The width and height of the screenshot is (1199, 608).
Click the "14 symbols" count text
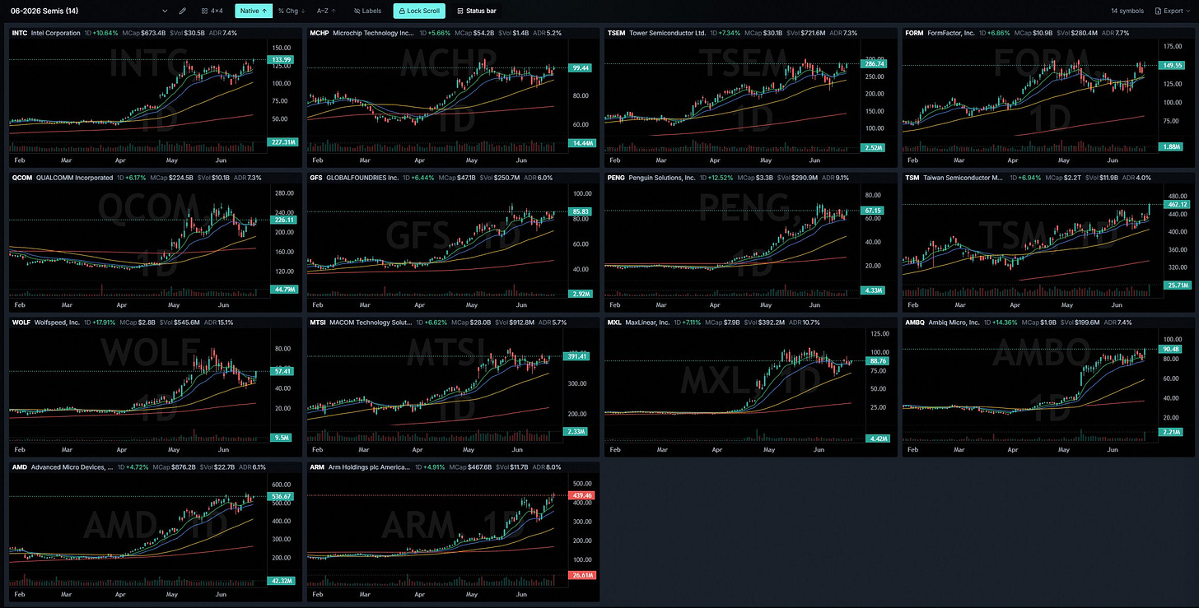pos(1128,11)
